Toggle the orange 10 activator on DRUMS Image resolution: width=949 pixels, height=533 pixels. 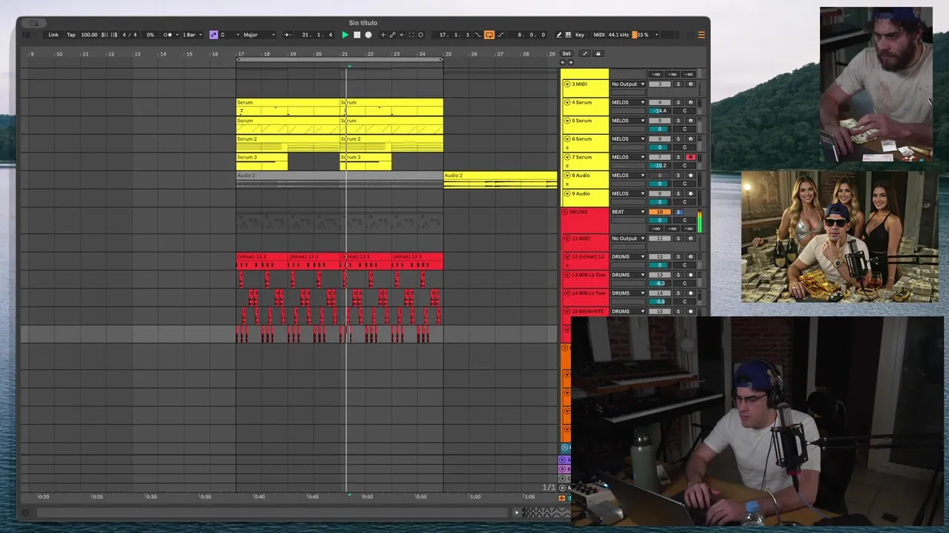(660, 212)
